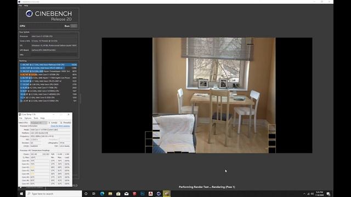Screen dimensions: 351x197
Task: Select the Core i7-7700K ranking row
Action: click(48, 88)
